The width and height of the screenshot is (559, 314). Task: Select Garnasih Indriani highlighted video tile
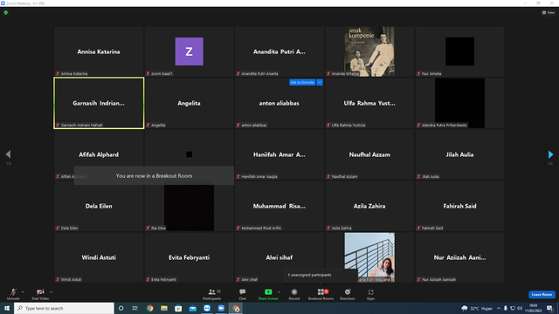pyautogui.click(x=99, y=103)
